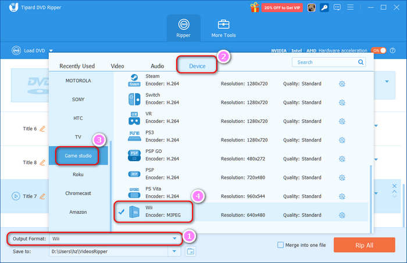Rename Title 6 with pencil icon

(42, 129)
